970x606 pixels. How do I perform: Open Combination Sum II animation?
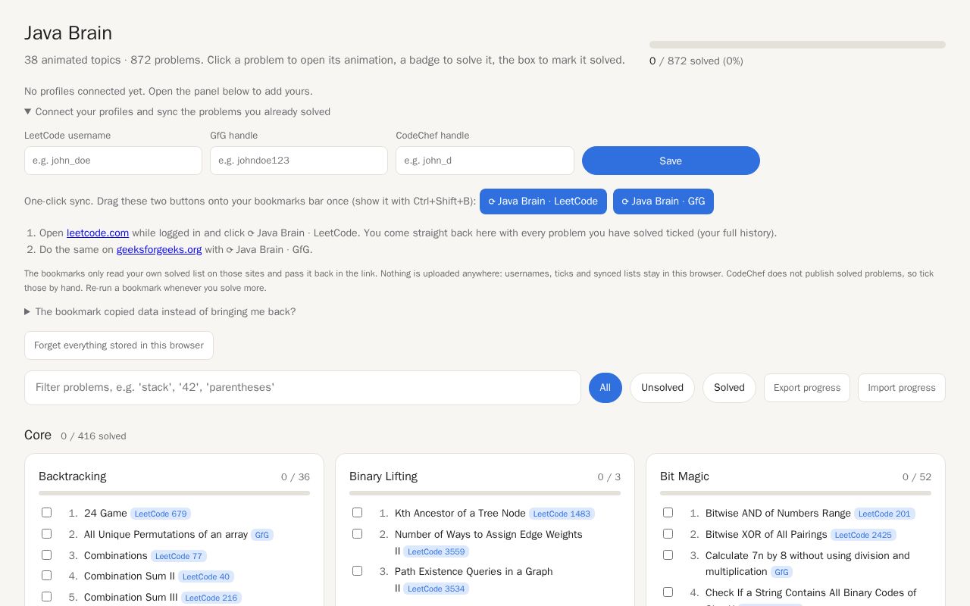click(x=130, y=576)
